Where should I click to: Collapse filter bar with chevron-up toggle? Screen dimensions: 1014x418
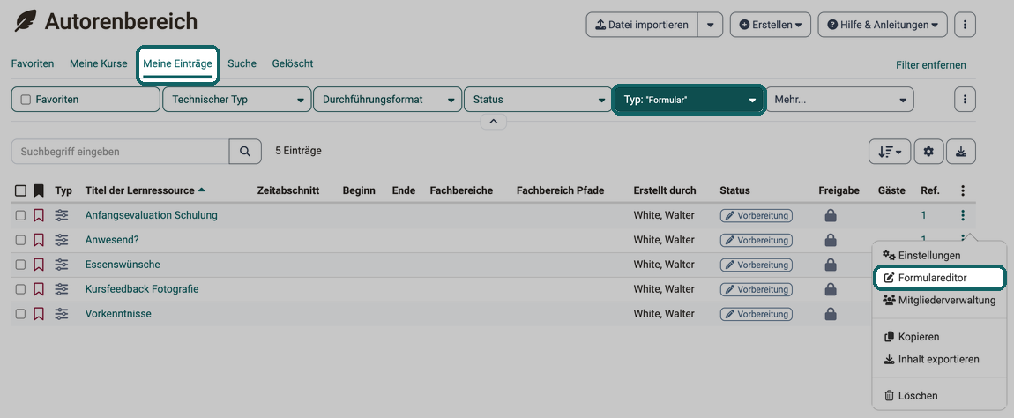(494, 122)
